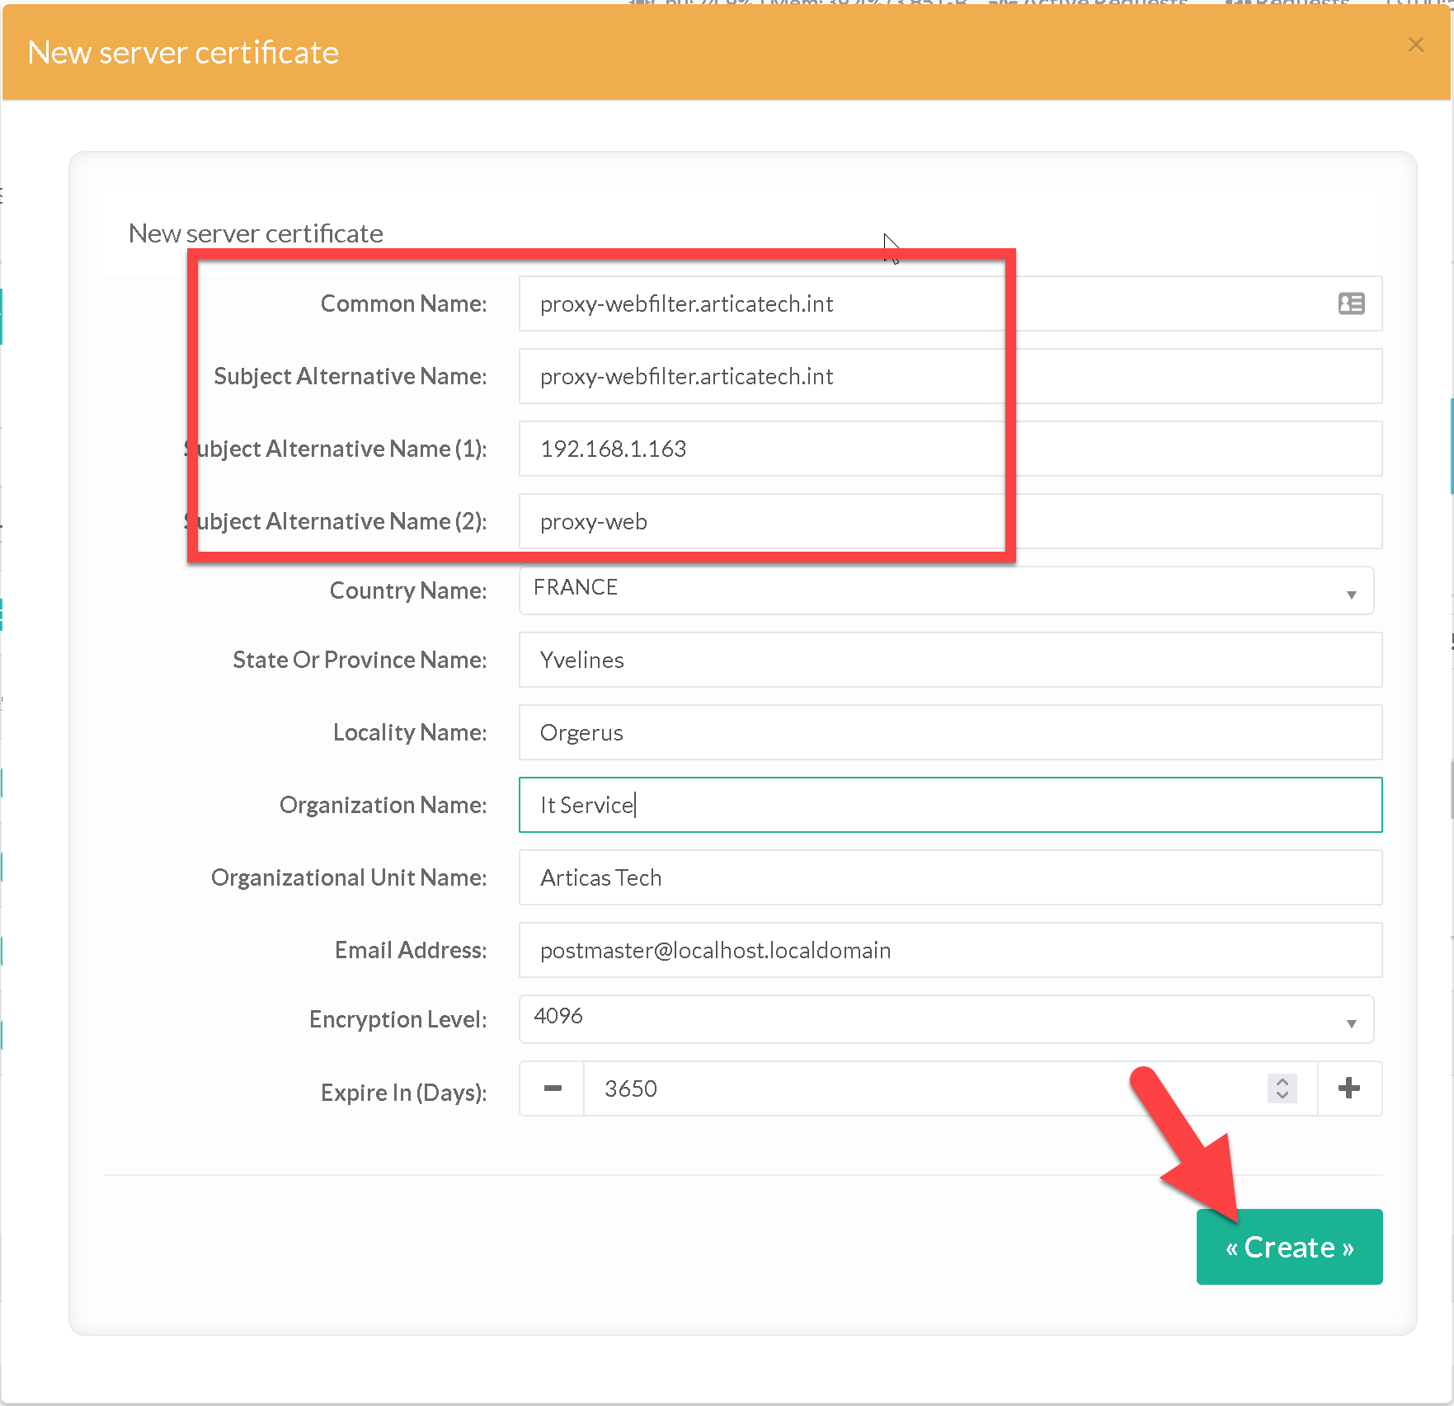1454x1406 pixels.
Task: Click the Encryption Level dropdown arrow
Action: click(x=1351, y=1023)
